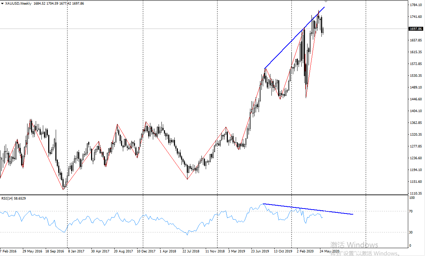Click the 29 May 2016 date label
This screenshot has width=425, height=256.
[32, 251]
